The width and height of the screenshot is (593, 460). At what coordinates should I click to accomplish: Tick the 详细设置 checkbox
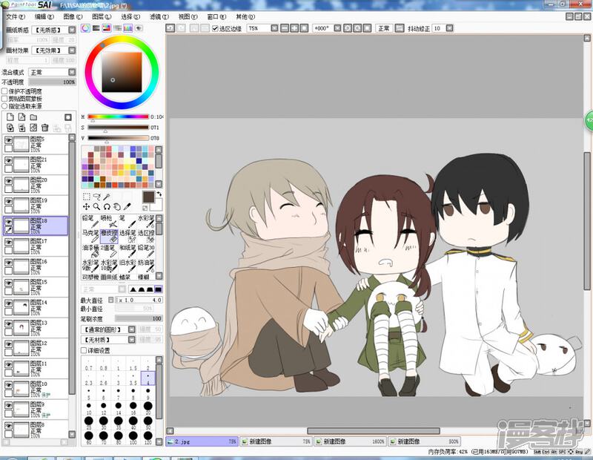click(x=83, y=350)
